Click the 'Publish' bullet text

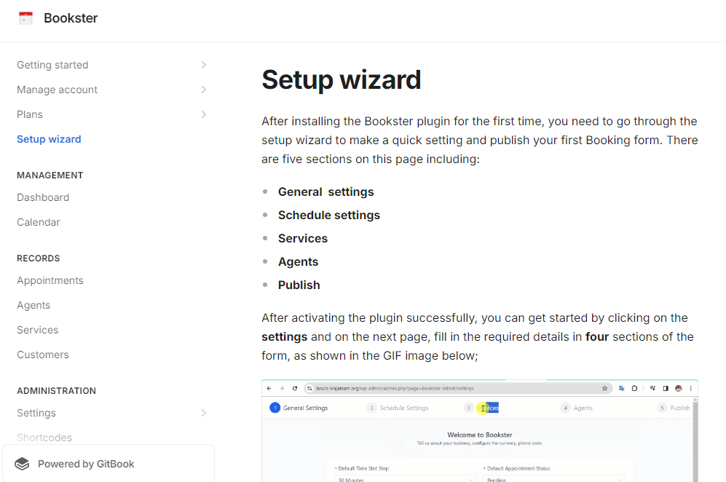point(299,285)
